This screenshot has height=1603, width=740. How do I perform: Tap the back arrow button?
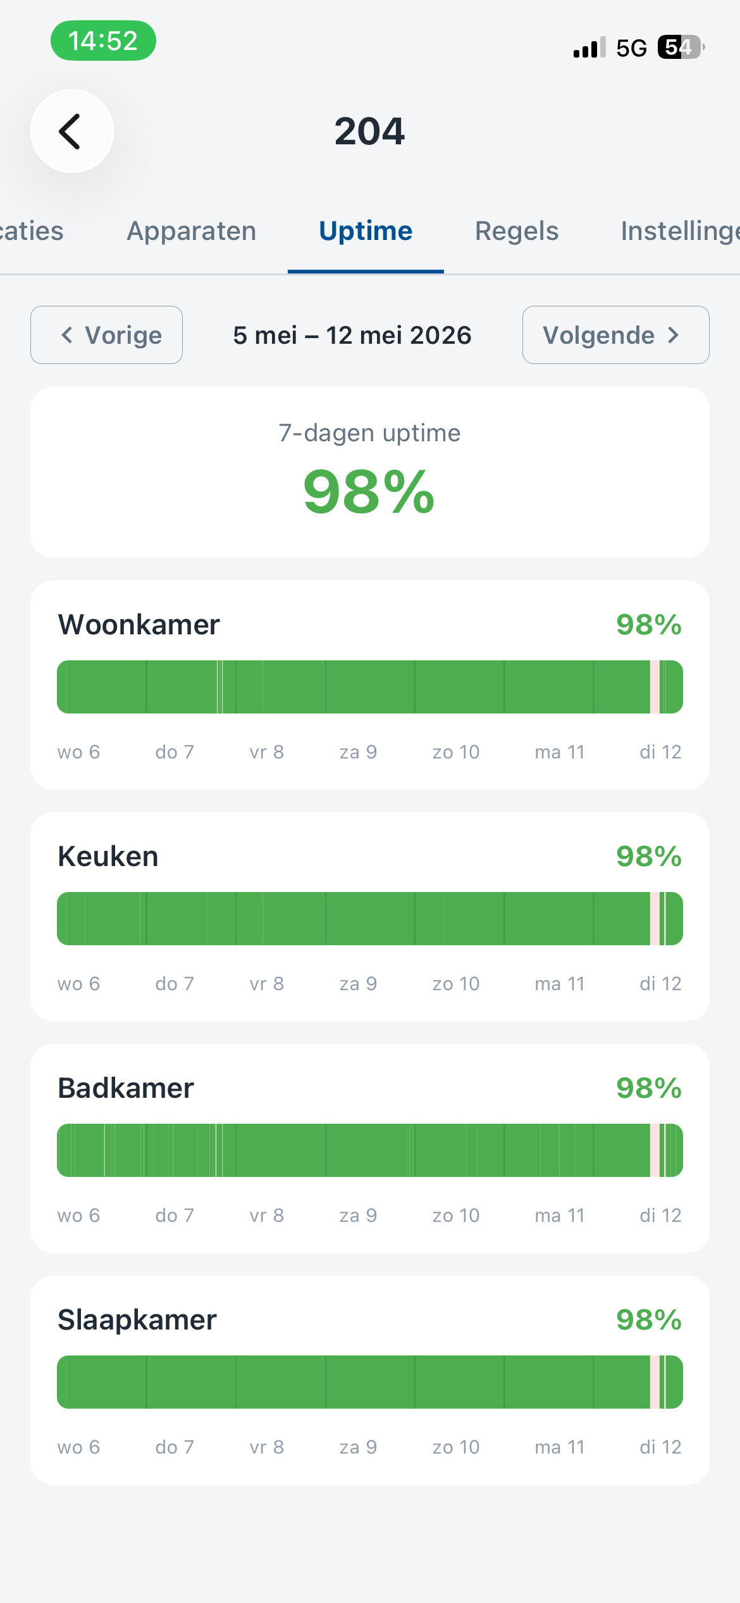[x=72, y=131]
